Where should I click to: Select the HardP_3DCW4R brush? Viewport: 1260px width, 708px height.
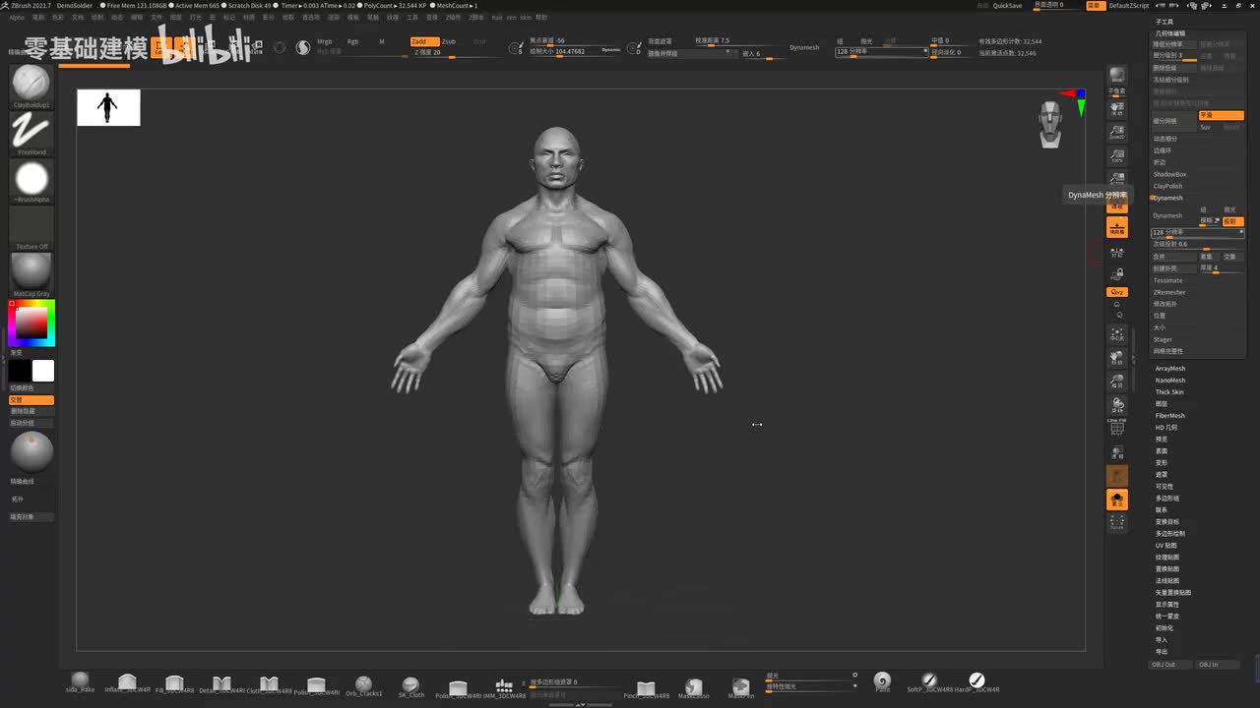(x=976, y=681)
